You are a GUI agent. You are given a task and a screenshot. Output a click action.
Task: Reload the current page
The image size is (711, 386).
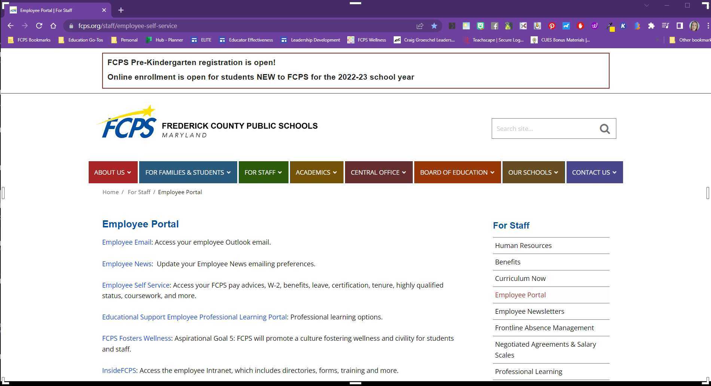pyautogui.click(x=39, y=26)
